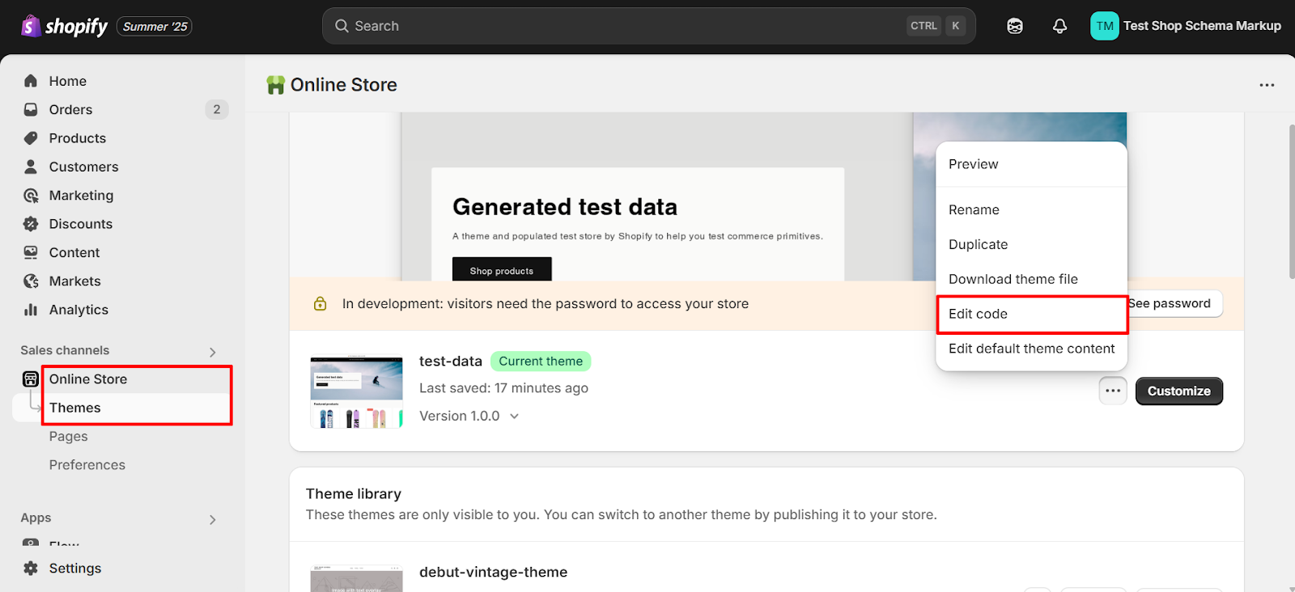Viewport: 1295px width, 592px height.
Task: Open the Summer '25 edition badge
Action: [155, 27]
